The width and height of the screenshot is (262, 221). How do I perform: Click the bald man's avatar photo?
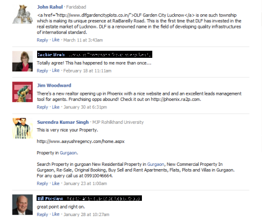(22, 205)
